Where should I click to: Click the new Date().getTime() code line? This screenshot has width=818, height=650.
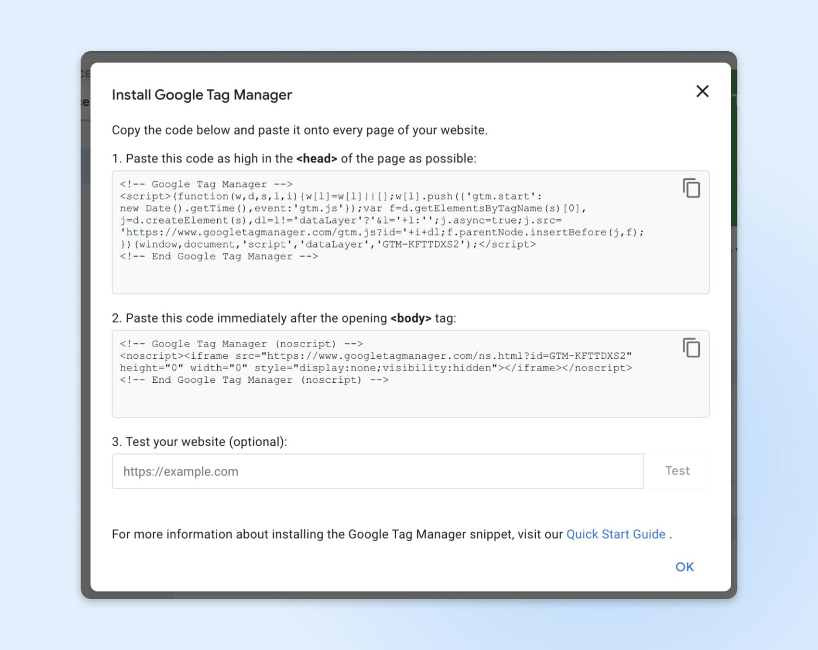click(x=353, y=209)
